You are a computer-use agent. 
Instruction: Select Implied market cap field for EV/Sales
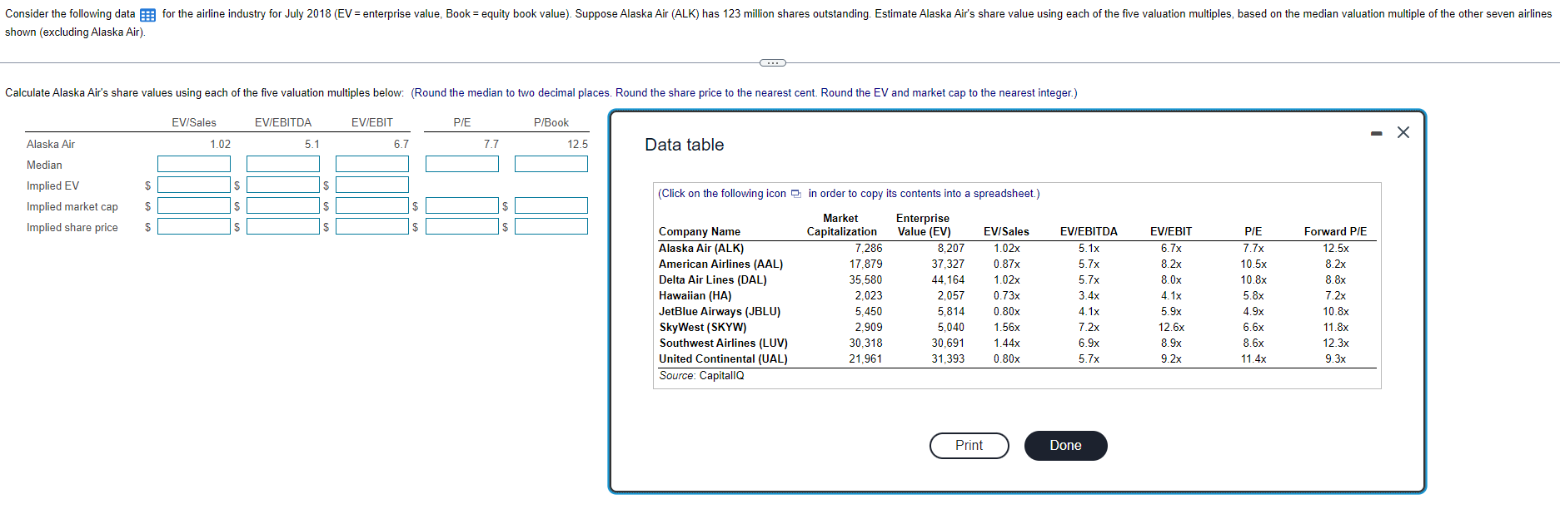click(x=193, y=205)
